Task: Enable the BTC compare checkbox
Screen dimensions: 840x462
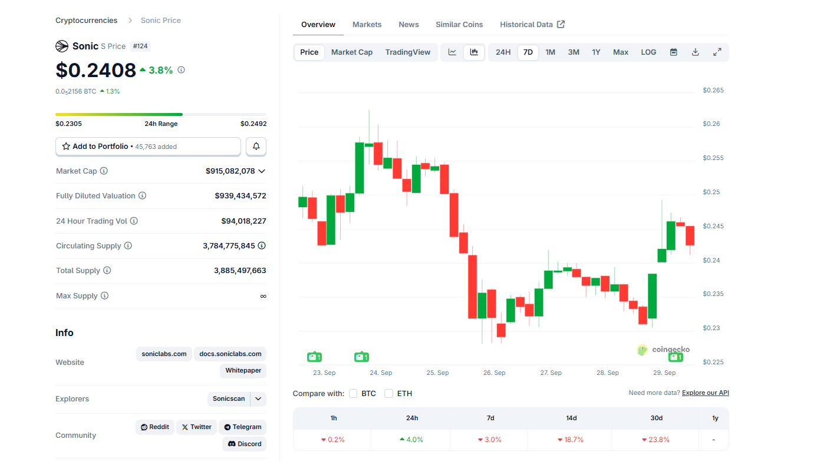Action: coord(353,393)
